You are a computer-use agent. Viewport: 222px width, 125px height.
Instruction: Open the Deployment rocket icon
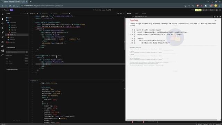[2, 37]
